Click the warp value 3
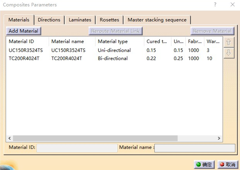This screenshot has width=240, height=170. [208, 50]
